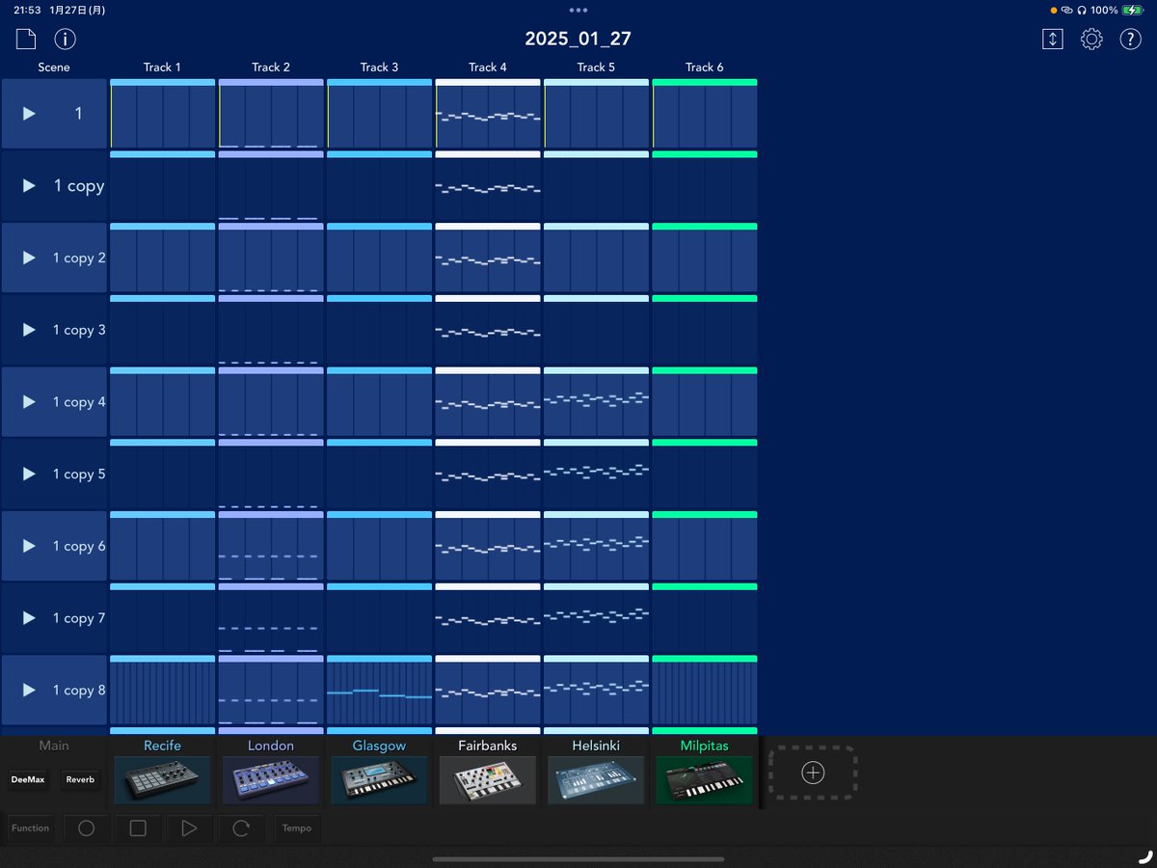Play scene 1 copy 6

click(29, 546)
